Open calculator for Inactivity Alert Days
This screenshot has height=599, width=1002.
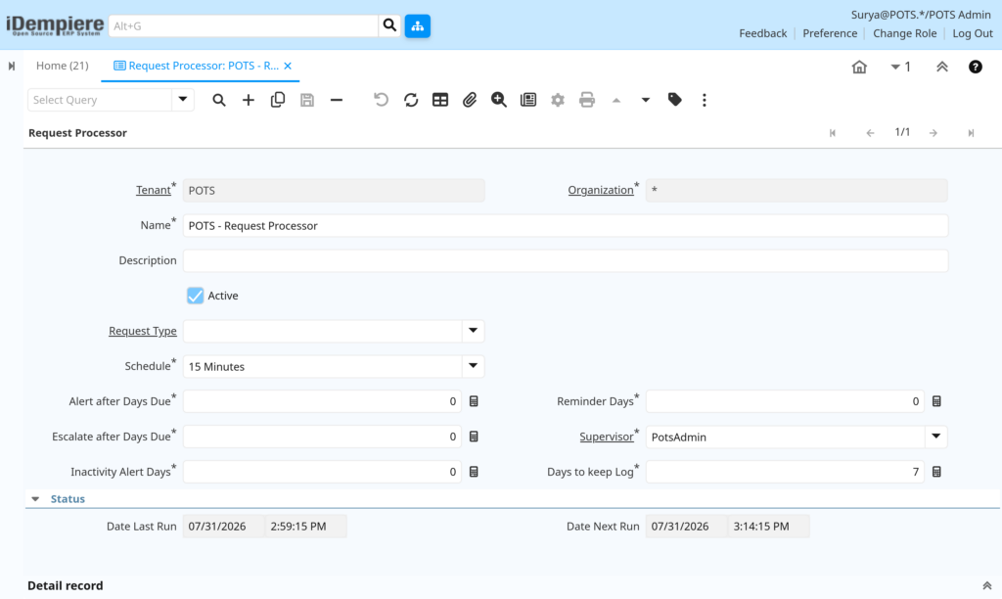click(x=474, y=472)
